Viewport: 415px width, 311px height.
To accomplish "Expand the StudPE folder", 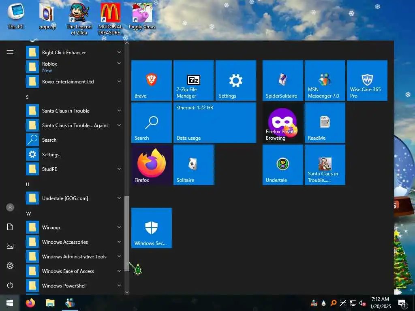I will pos(119,169).
